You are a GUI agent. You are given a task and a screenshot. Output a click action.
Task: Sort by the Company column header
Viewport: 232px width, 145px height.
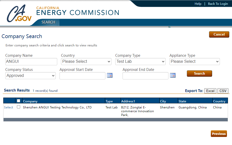coord(30,101)
